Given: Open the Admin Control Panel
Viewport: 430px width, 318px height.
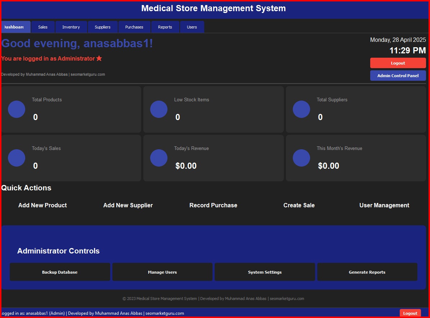Looking at the screenshot, I should [398, 75].
